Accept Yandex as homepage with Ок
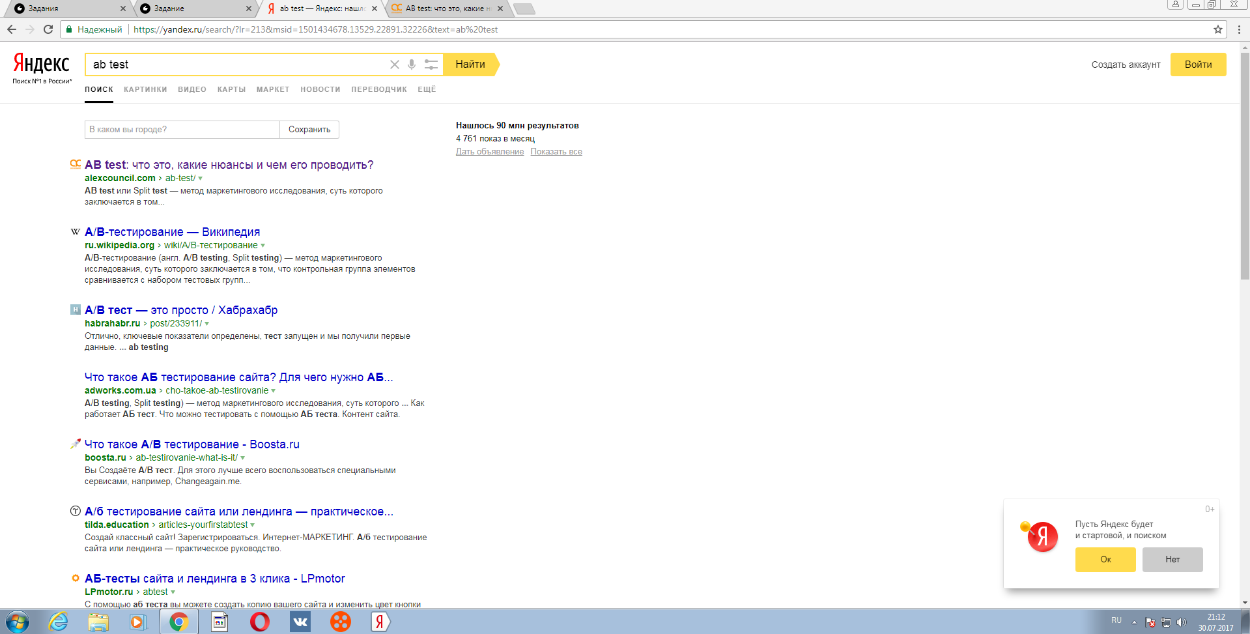The image size is (1250, 634). [x=1105, y=559]
